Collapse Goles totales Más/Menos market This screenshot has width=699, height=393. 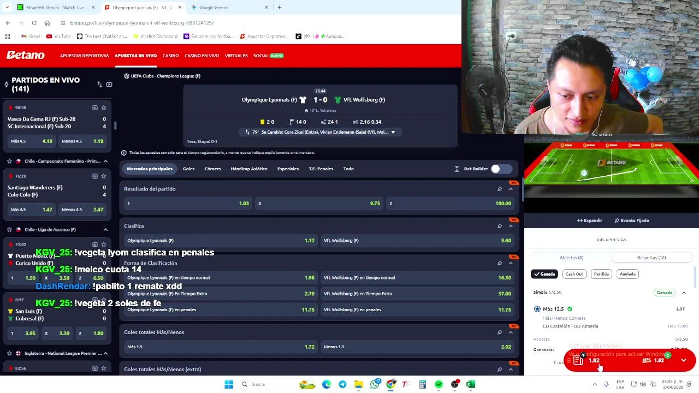[511, 332]
